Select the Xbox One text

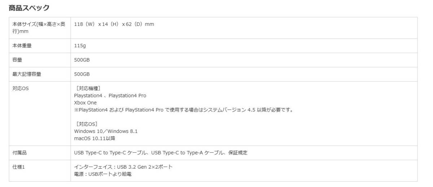click(x=85, y=103)
